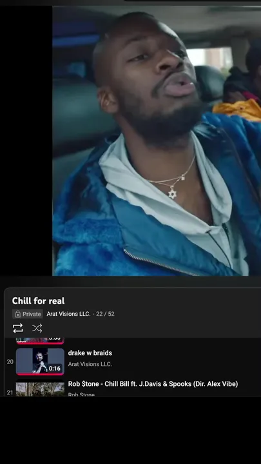Open the Rob $tone Chill Bill thumbnail

[x=40, y=389]
